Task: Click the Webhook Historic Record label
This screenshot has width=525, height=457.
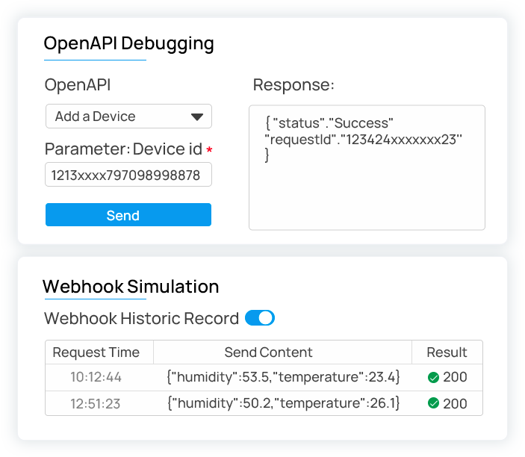Action: (x=142, y=318)
